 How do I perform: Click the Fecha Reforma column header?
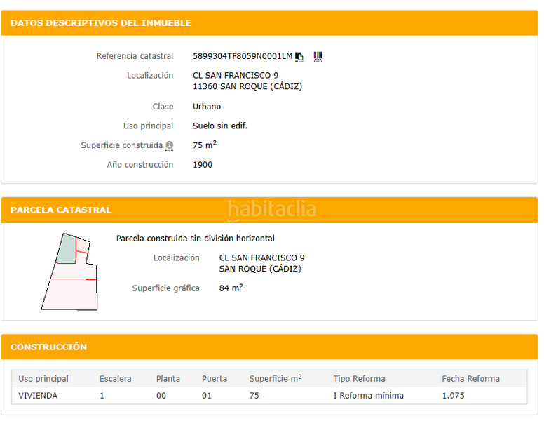[470, 379]
